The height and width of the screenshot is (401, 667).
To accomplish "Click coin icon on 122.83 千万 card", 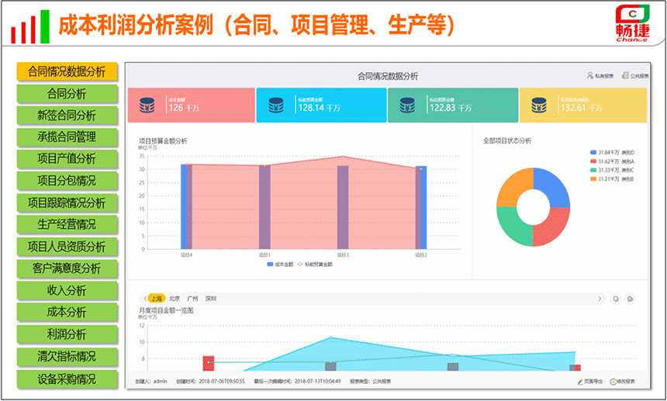I will click(x=407, y=105).
